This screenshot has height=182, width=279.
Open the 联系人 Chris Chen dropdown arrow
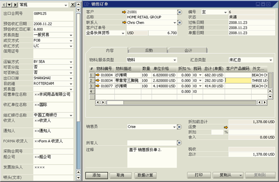click(175, 23)
